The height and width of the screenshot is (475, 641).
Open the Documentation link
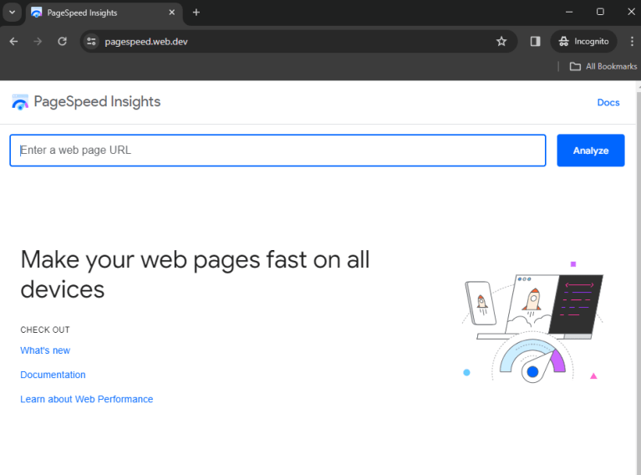(x=53, y=375)
